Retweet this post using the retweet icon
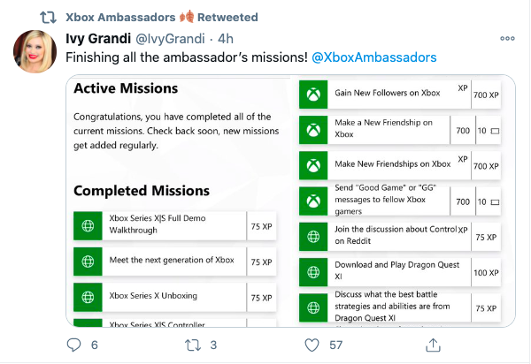Viewport: 531px width, 364px height. (x=192, y=344)
